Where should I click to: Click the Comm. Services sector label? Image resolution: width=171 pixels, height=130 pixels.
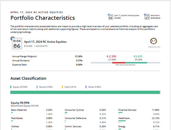point(73,127)
